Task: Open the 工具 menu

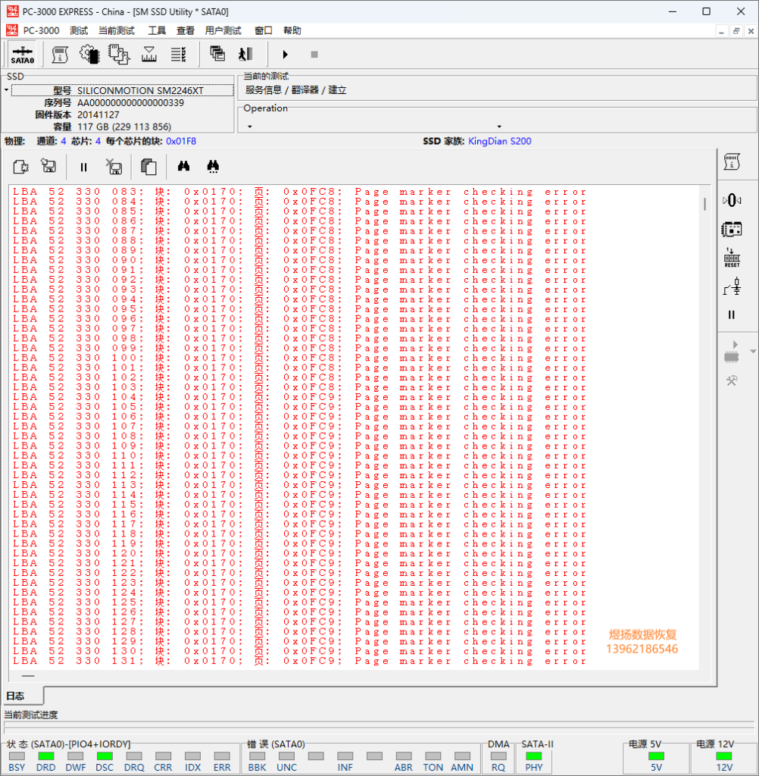Action: pos(157,30)
